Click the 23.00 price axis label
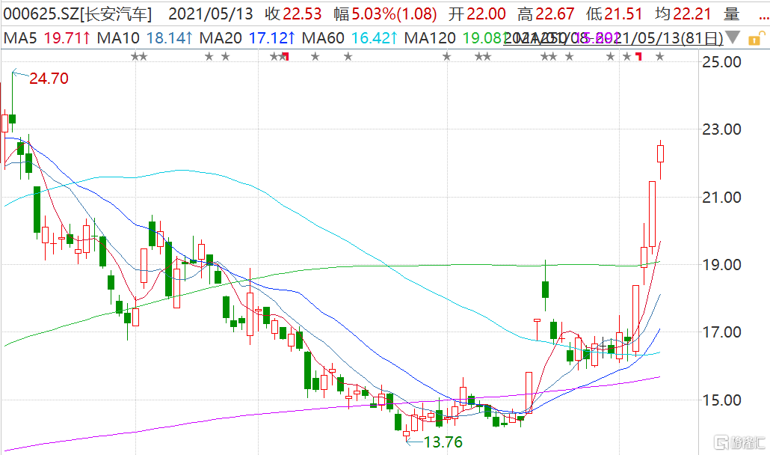The width and height of the screenshot is (770, 455). click(721, 129)
